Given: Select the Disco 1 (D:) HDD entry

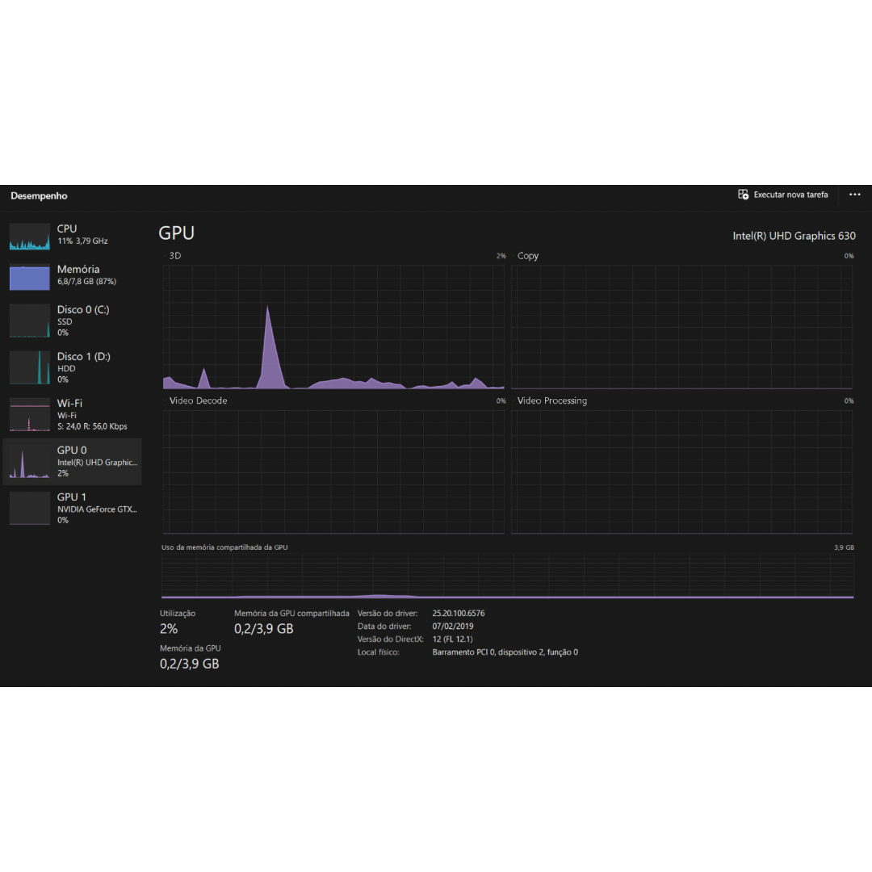Looking at the screenshot, I should [x=73, y=367].
